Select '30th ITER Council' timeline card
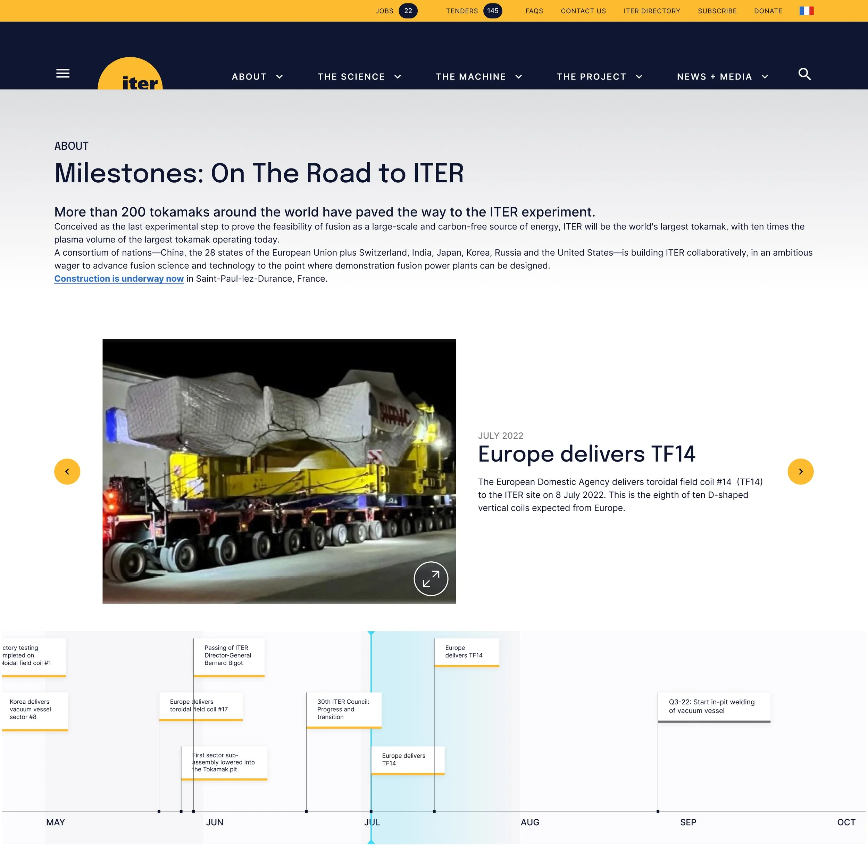Viewport: 868px width, 852px height. pos(343,709)
